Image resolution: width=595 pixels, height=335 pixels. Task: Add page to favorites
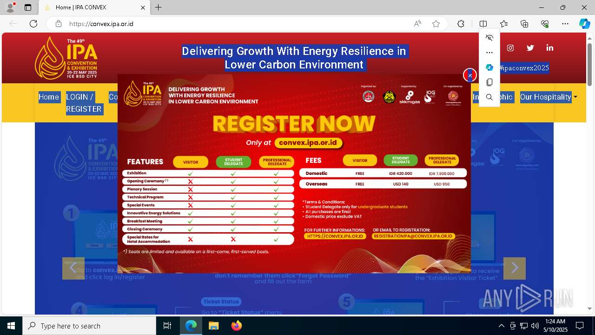tap(436, 24)
